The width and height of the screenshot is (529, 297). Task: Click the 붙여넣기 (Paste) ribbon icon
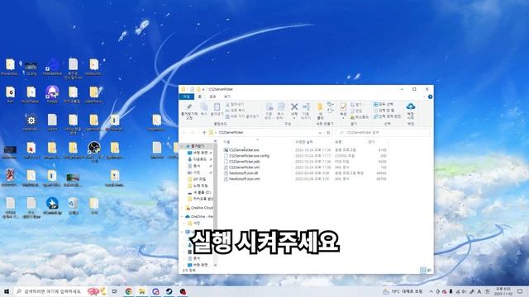point(217,110)
